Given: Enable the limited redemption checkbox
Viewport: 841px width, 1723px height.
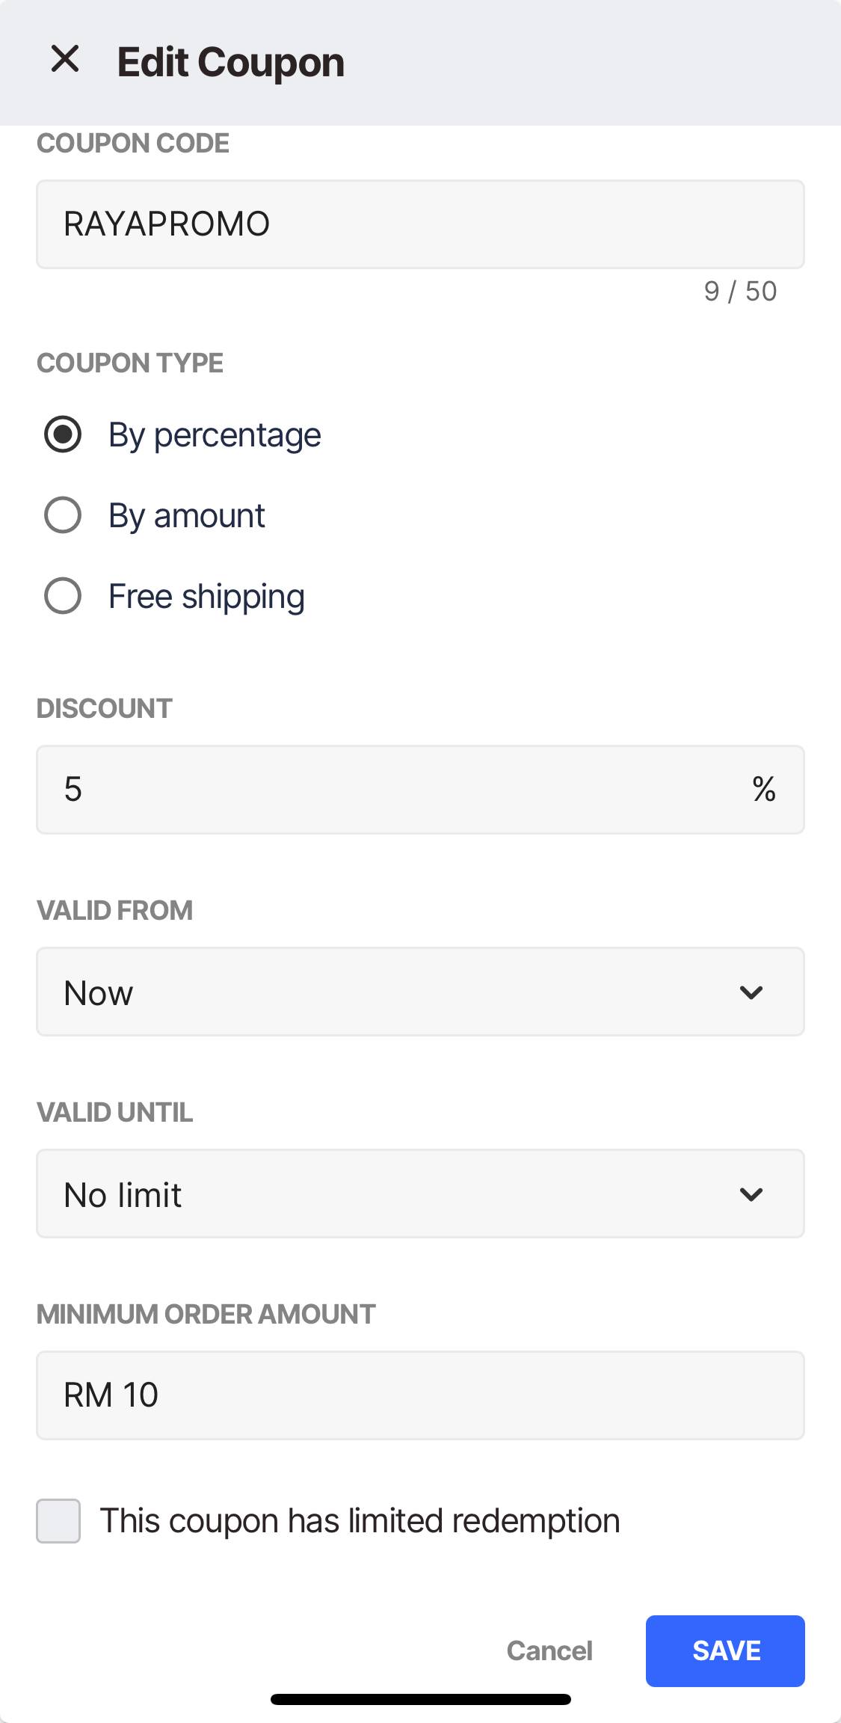Looking at the screenshot, I should (58, 1520).
